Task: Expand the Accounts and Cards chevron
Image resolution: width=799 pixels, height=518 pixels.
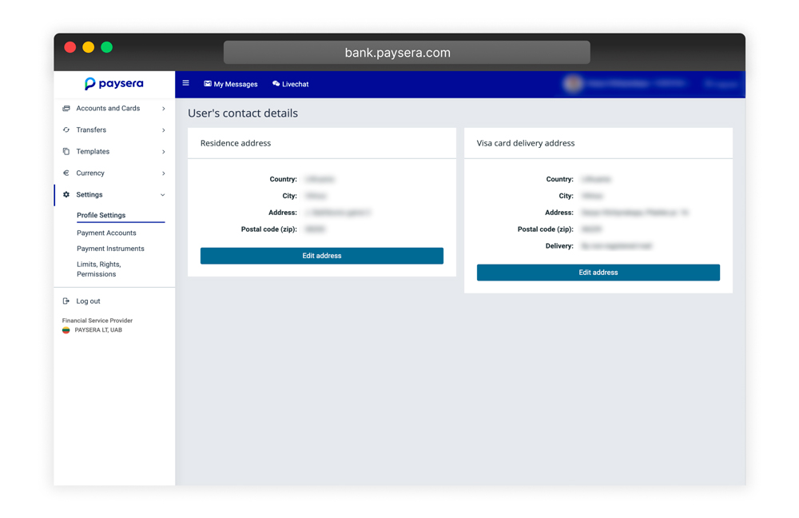Action: [x=164, y=109]
